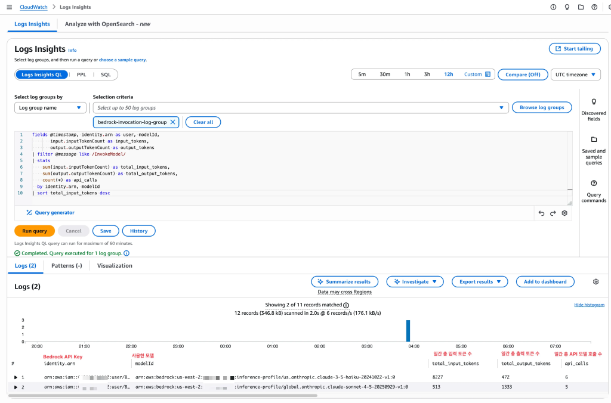Open log results settings gear
This screenshot has width=611, height=403.
coord(595,281)
